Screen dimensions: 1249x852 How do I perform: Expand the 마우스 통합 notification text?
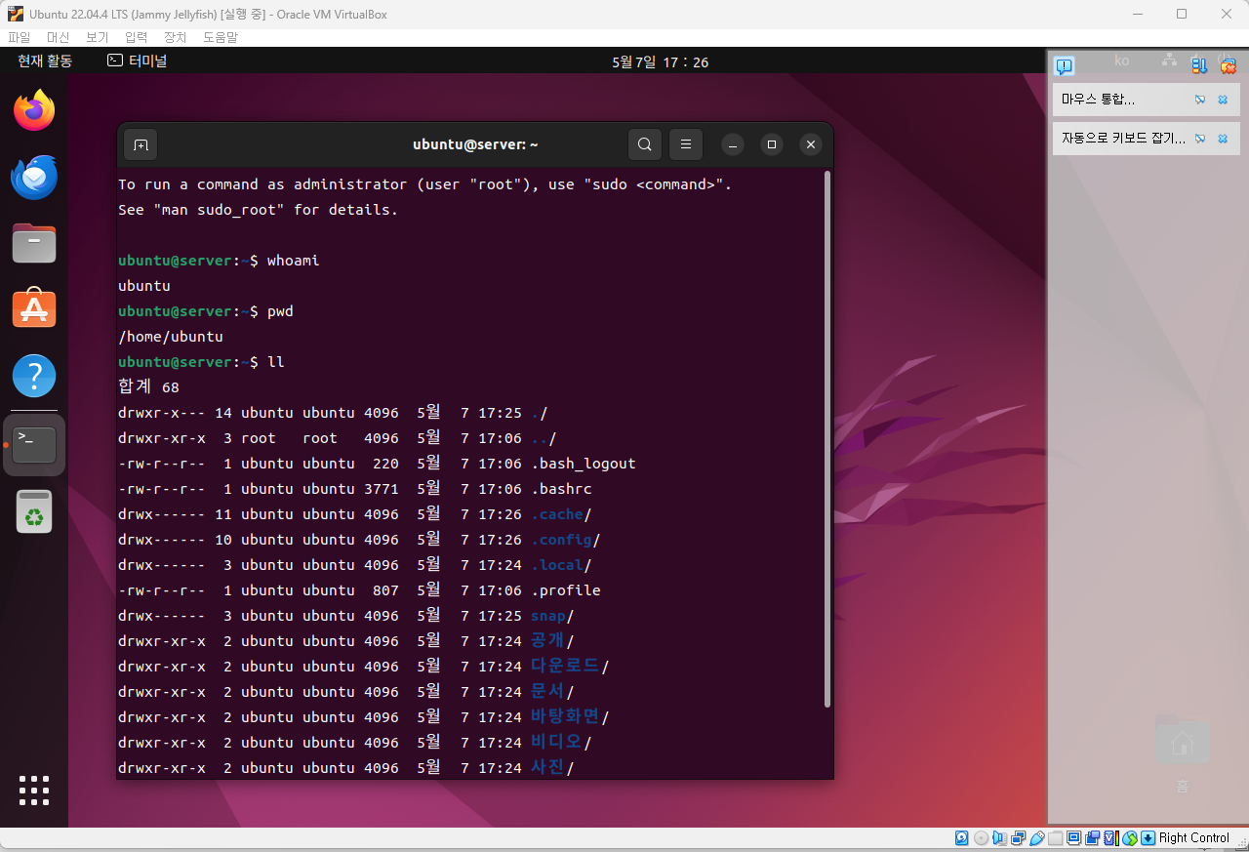point(1098,100)
